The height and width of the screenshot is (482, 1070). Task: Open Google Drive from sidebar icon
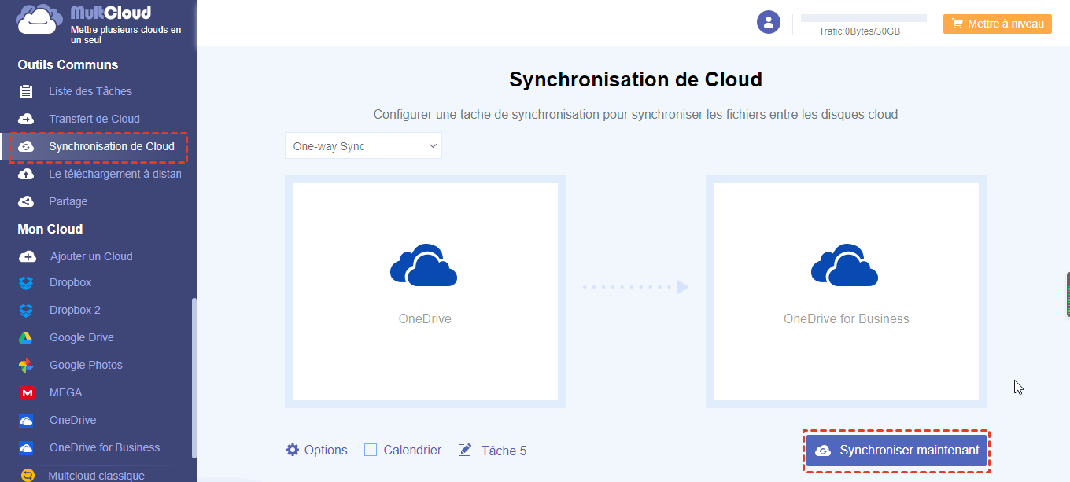pos(26,338)
